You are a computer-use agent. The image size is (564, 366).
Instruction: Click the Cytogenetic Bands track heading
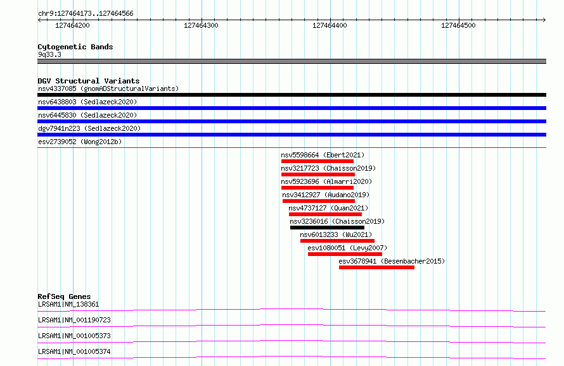[75, 47]
